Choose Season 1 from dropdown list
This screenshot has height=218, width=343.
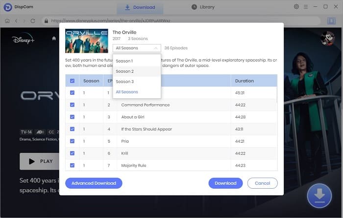pos(137,61)
